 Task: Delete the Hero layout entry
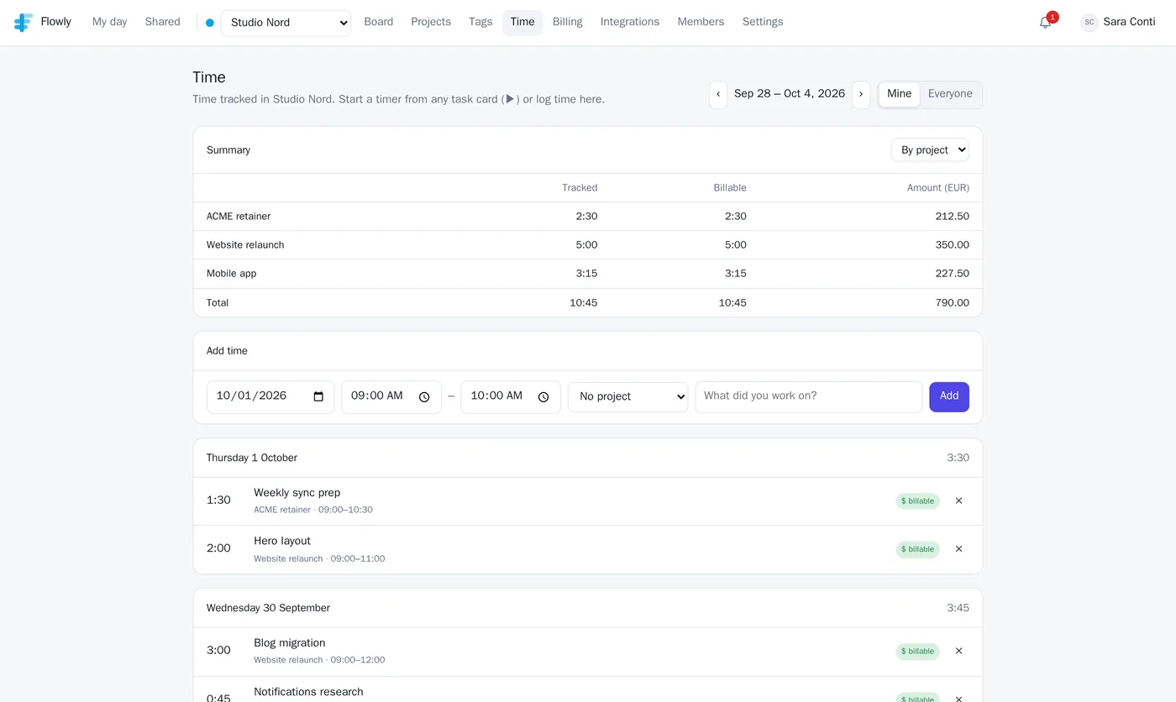[958, 549]
